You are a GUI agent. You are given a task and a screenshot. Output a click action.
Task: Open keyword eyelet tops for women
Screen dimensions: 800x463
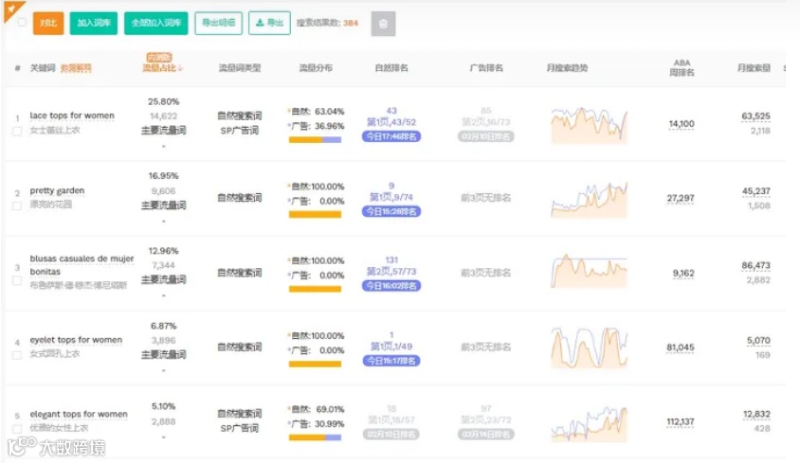[76, 340]
